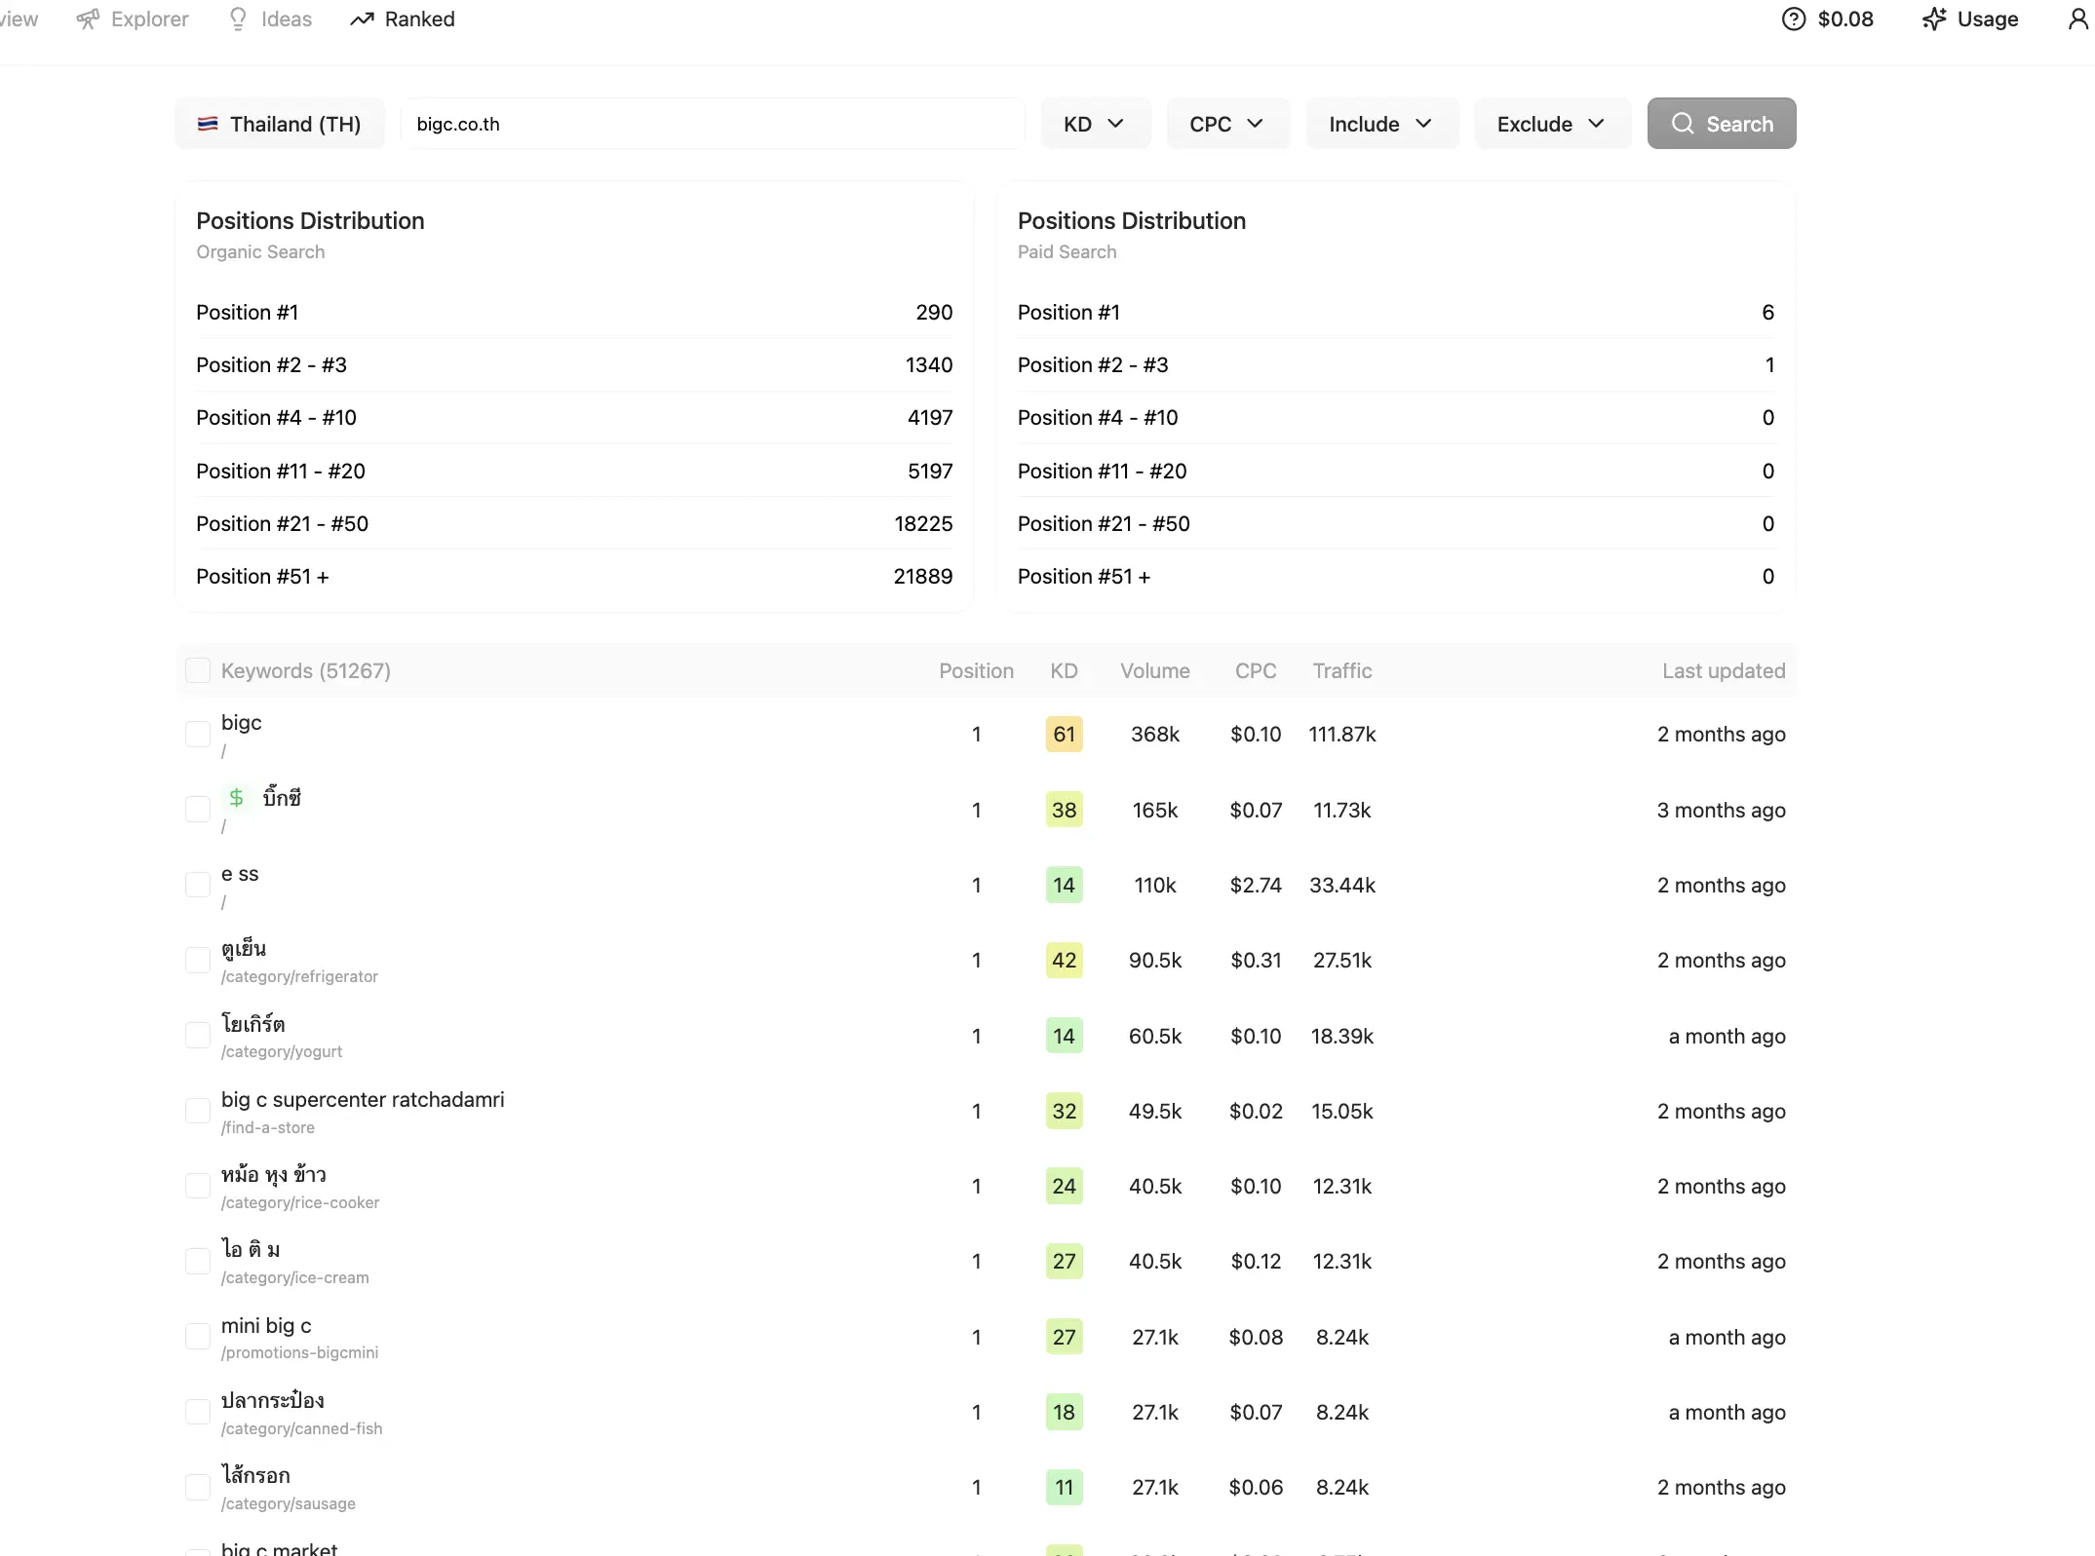
Task: Click the /find-a-store URL path
Action: [268, 1127]
